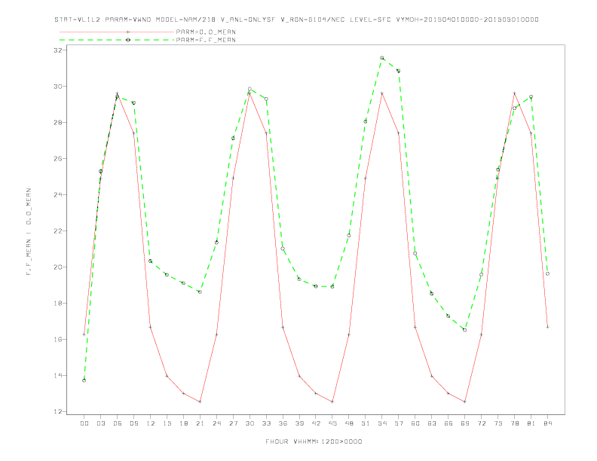Click x-axis tick label 03

coord(100,423)
